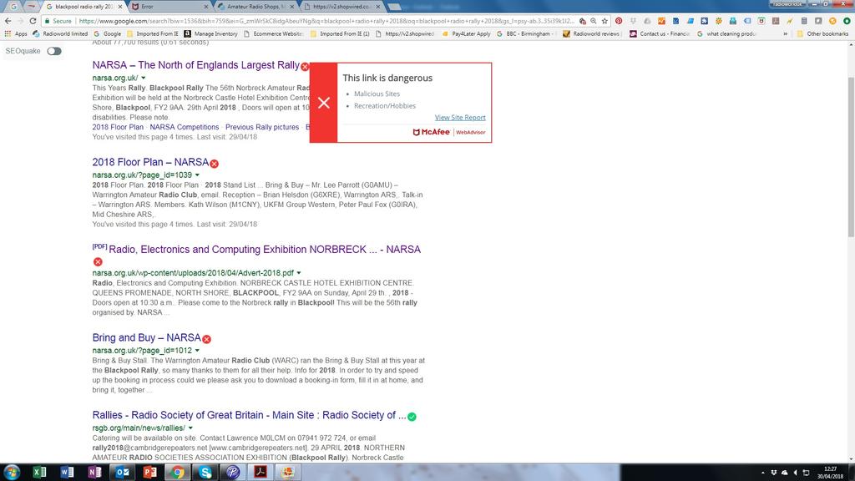Click the red warning icon under the PDF result
The width and height of the screenshot is (855, 481).
[x=98, y=261]
